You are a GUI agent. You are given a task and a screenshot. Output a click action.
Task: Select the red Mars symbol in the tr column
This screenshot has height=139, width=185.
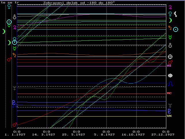(15, 125)
